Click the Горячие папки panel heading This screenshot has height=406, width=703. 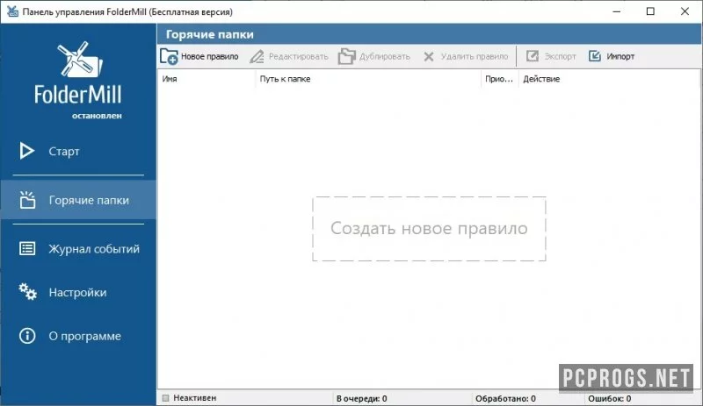coord(209,34)
